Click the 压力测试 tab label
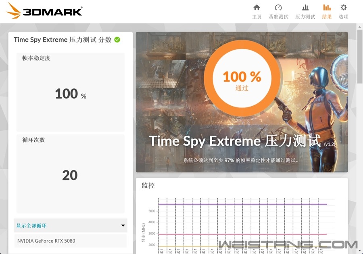This screenshot has width=363, height=254. tap(305, 17)
